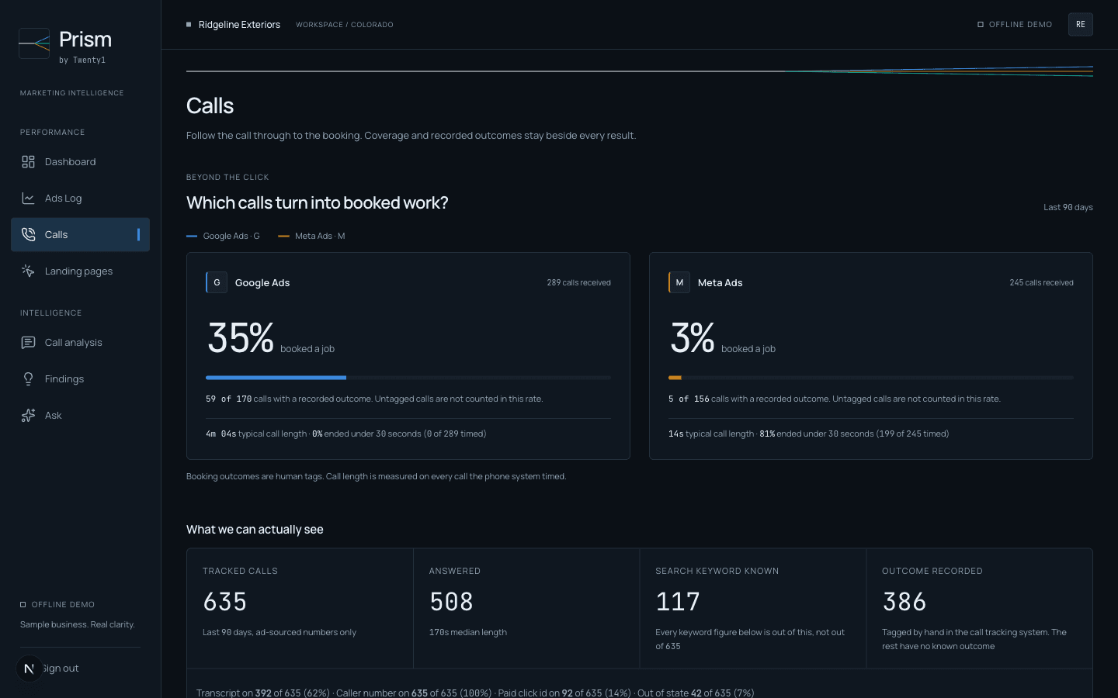Click the Findings lightbulb icon
This screenshot has height=698, width=1118.
click(x=28, y=378)
